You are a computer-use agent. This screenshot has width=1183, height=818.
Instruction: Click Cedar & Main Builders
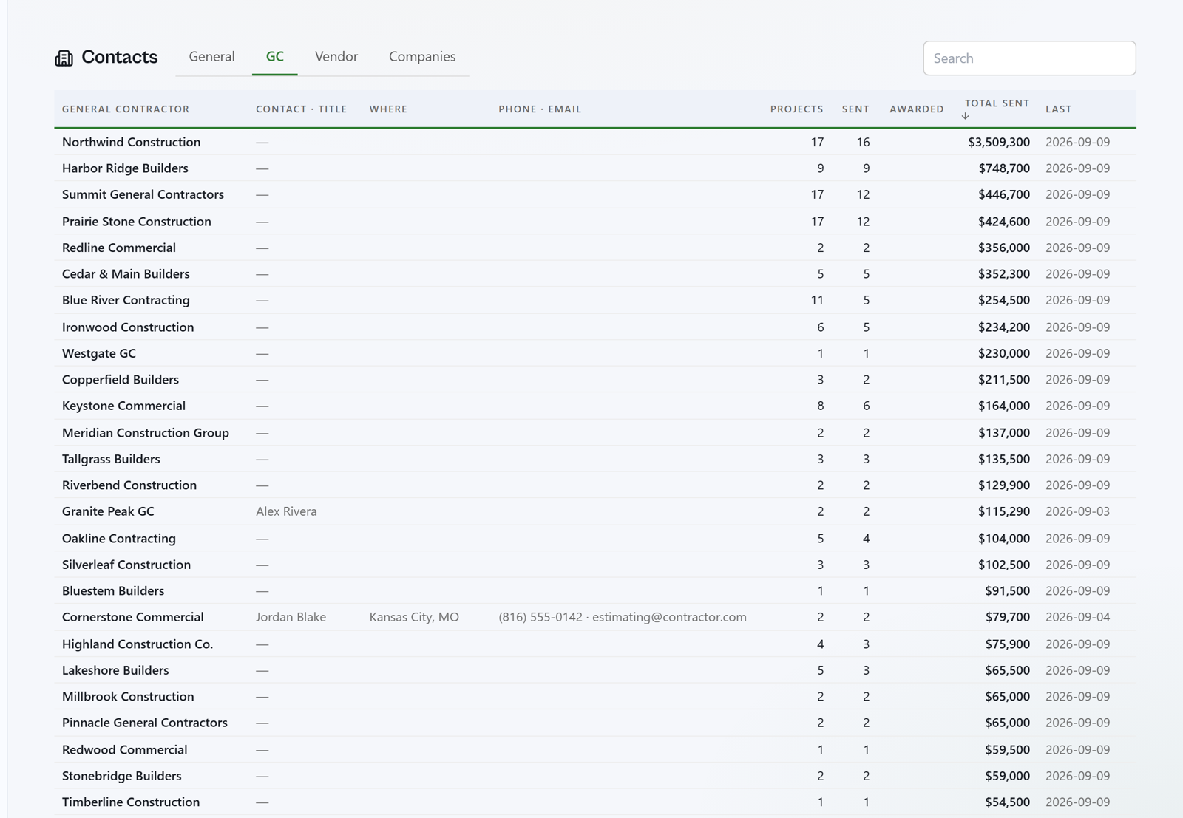126,273
